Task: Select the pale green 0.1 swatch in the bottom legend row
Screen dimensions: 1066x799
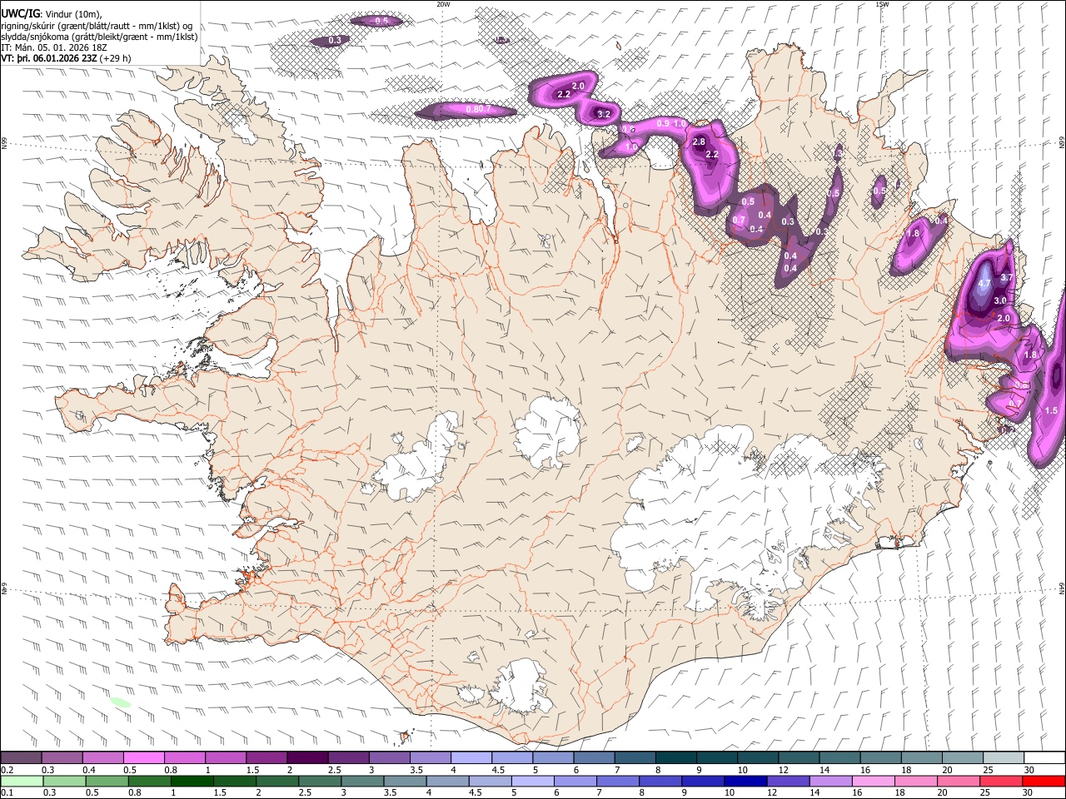Action: coord(21,781)
